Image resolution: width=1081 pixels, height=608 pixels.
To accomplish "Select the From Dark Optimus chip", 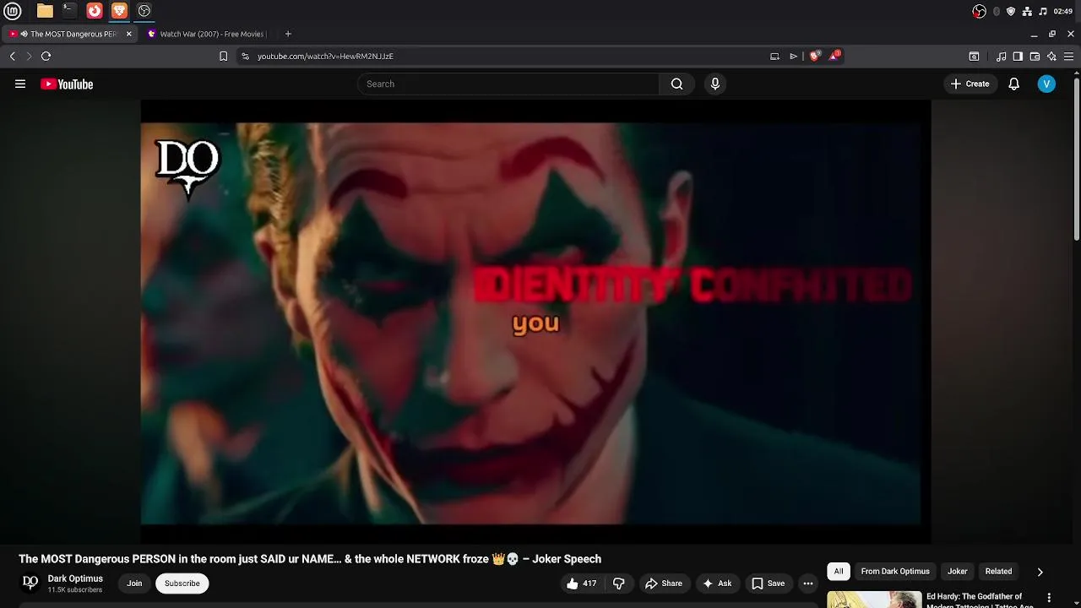I will tap(895, 572).
